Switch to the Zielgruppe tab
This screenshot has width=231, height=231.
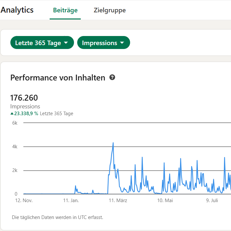coord(110,10)
